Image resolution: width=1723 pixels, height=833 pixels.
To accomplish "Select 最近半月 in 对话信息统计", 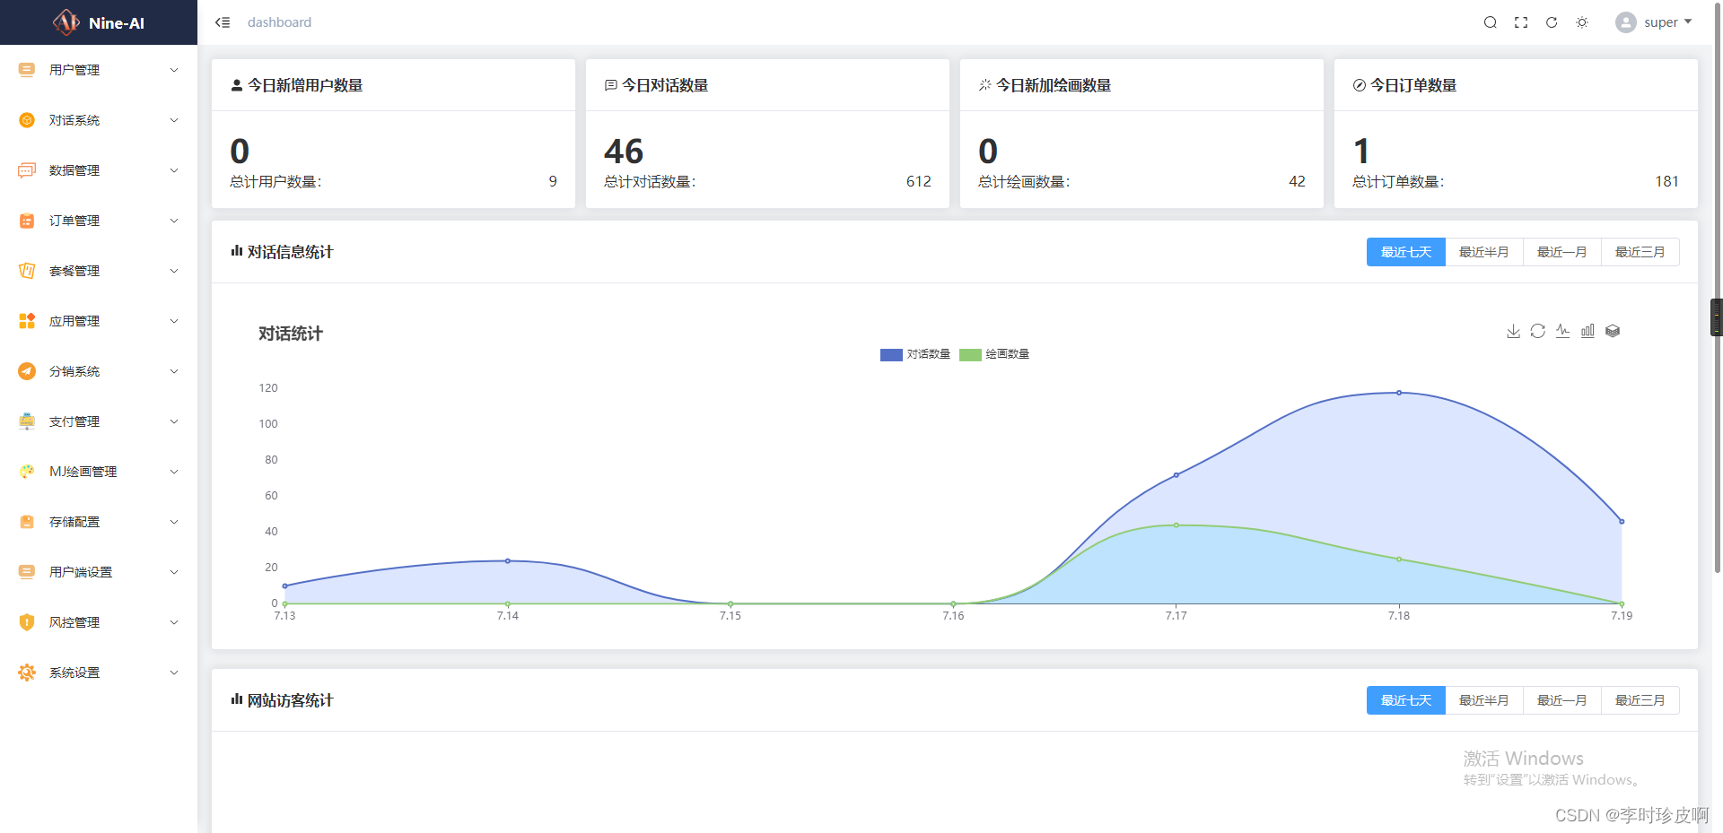I will pyautogui.click(x=1484, y=252).
